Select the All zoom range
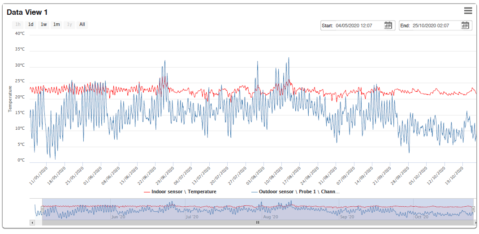The height and width of the screenshot is (234, 479). pyautogui.click(x=82, y=25)
